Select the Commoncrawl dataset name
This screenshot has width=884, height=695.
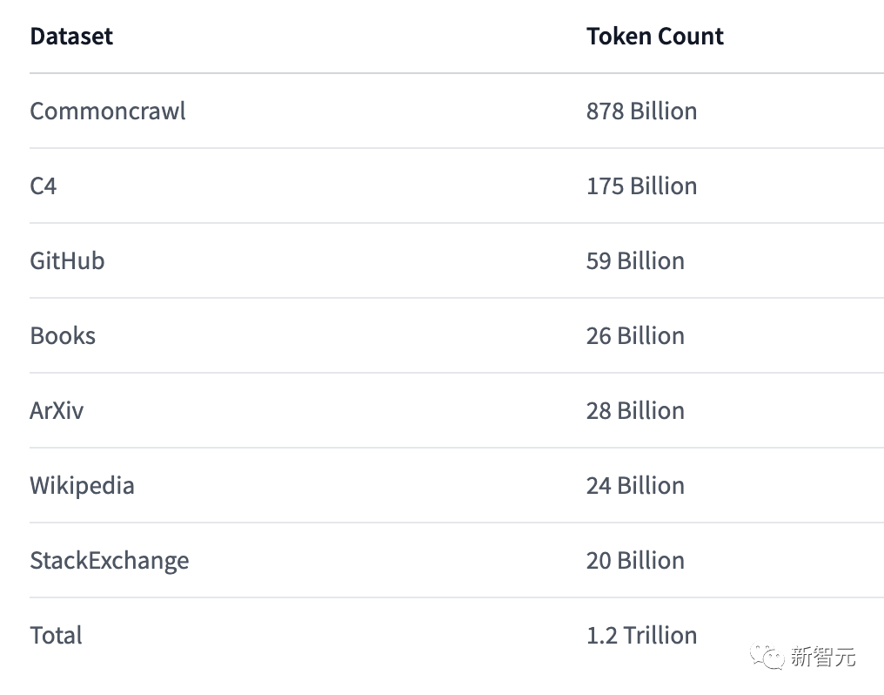click(x=108, y=111)
